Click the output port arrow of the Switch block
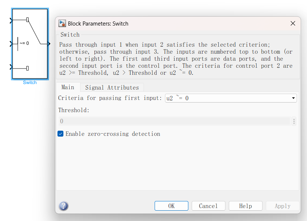 point(49,43)
